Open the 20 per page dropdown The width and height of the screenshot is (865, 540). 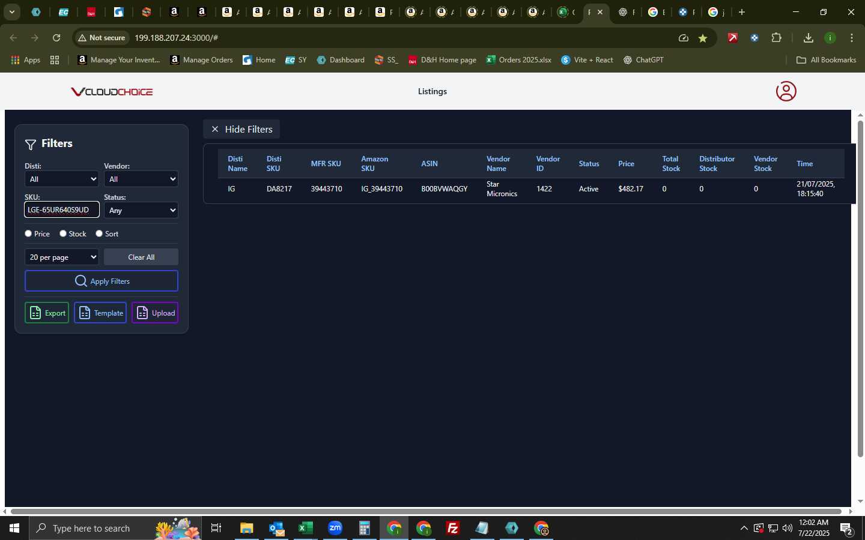click(x=62, y=257)
